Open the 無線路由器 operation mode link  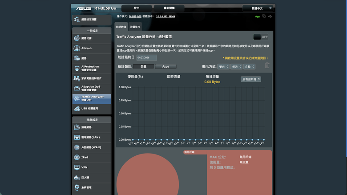point(135,16)
